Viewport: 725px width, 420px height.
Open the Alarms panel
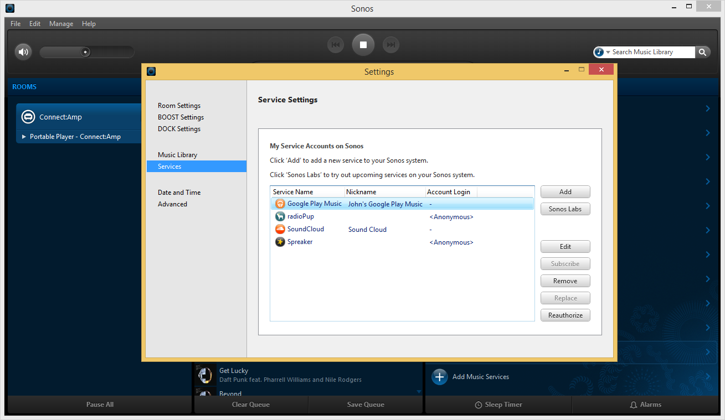[x=646, y=405]
